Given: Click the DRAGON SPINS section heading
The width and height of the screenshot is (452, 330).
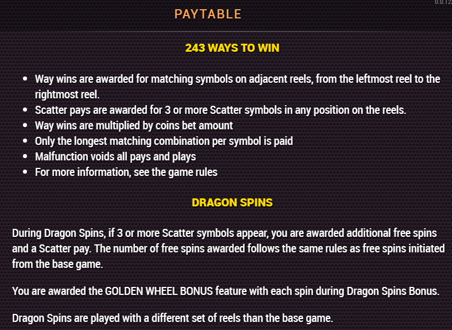Looking at the screenshot, I should pyautogui.click(x=232, y=202).
